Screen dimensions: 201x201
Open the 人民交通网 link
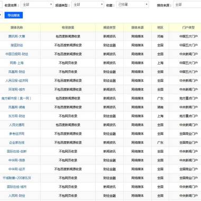click(16, 125)
